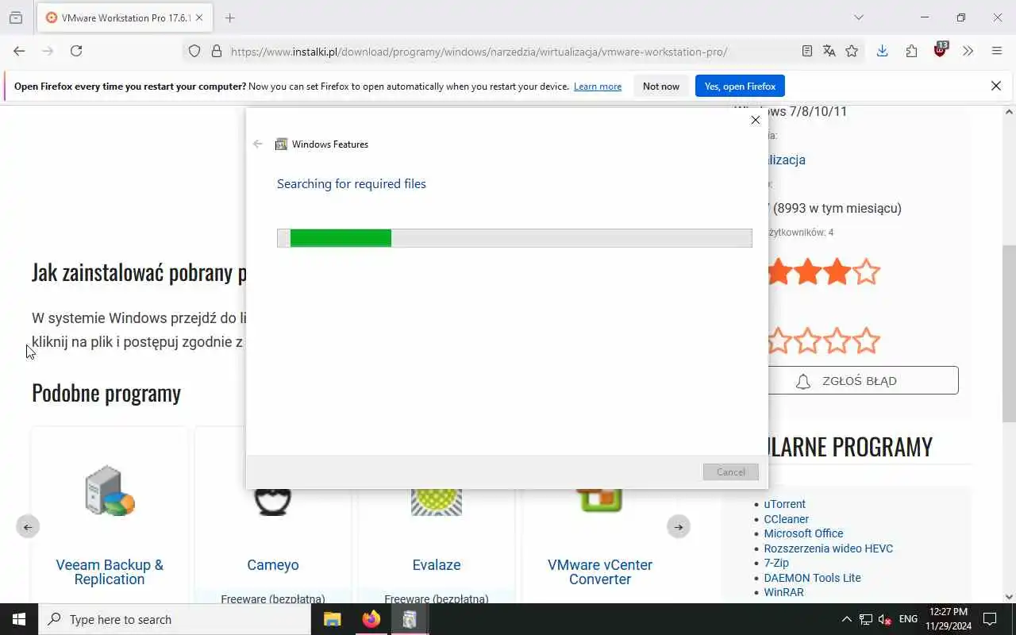Open CCleaner link
The image size is (1016, 635).
(786, 519)
